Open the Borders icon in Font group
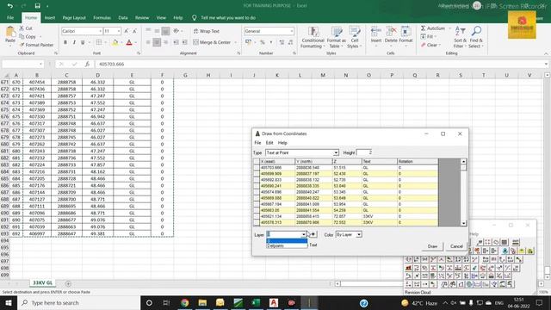The height and width of the screenshot is (310, 551). (x=99, y=42)
